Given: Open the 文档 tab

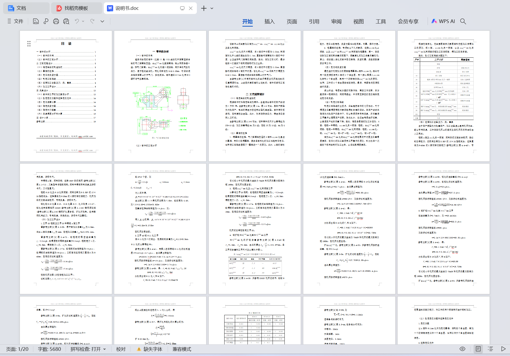Looking at the screenshot, I should (26, 8).
